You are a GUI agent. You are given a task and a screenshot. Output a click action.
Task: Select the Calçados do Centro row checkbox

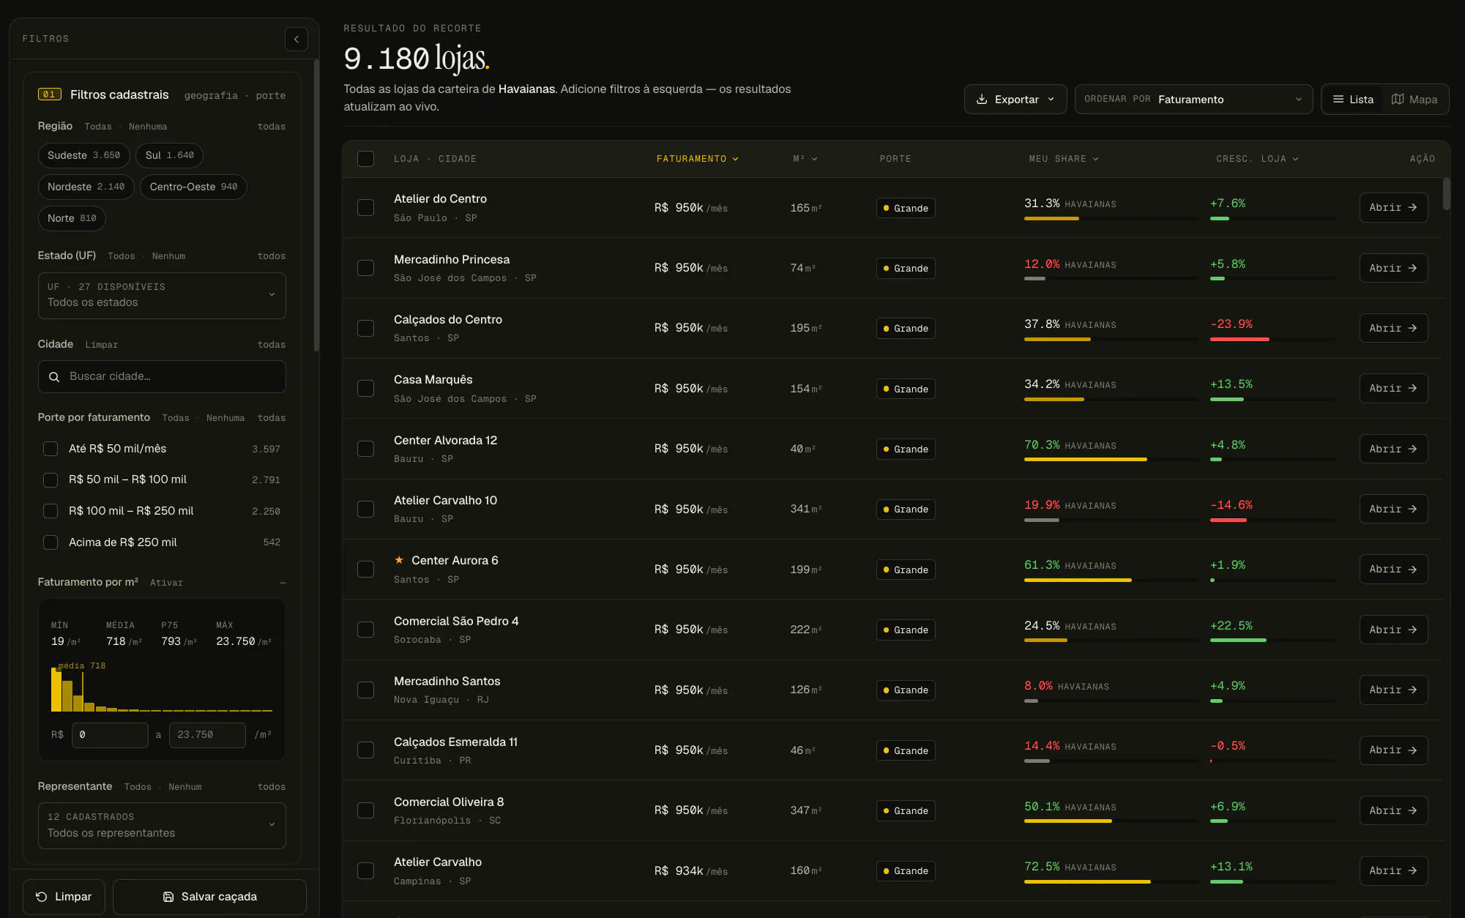point(365,328)
